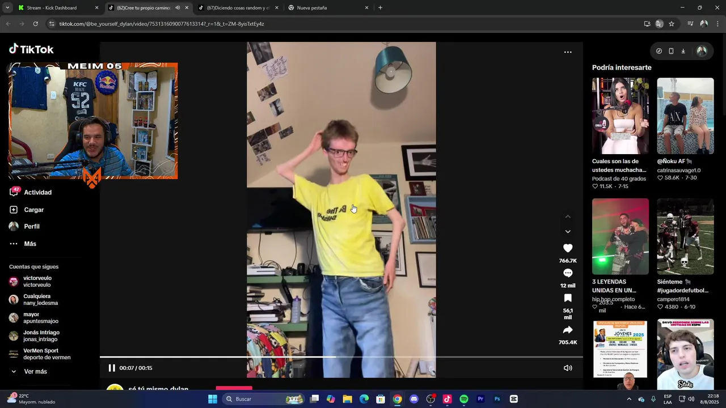
Task: Open victorveulo followed account
Action: [x=31, y=282]
